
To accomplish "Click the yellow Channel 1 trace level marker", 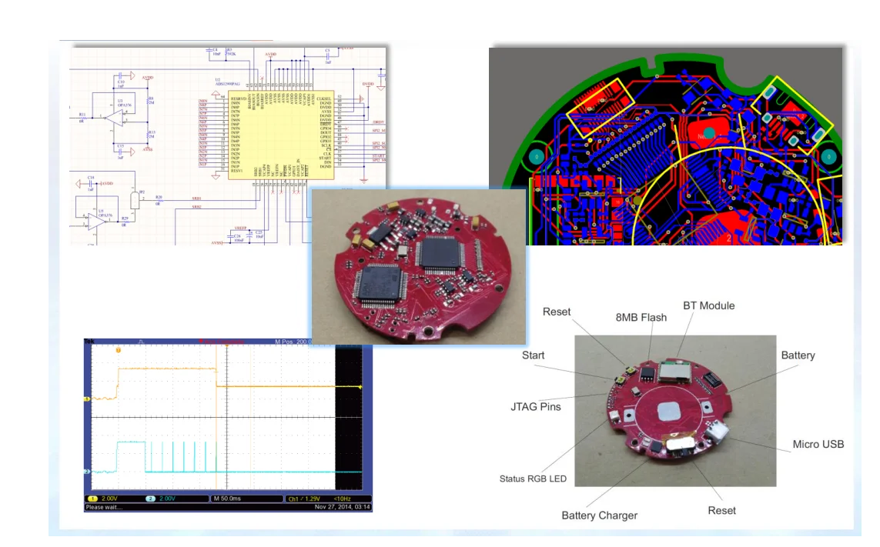I will [86, 399].
